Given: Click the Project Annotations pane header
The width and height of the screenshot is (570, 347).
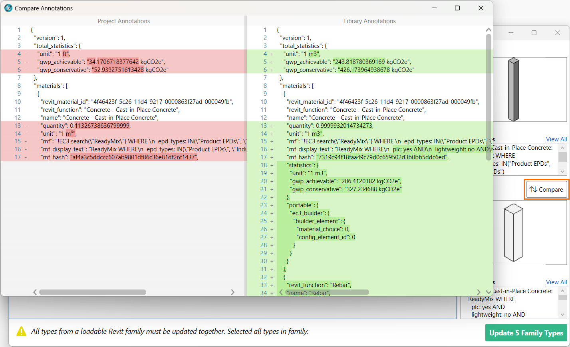Looking at the screenshot, I should (x=124, y=21).
